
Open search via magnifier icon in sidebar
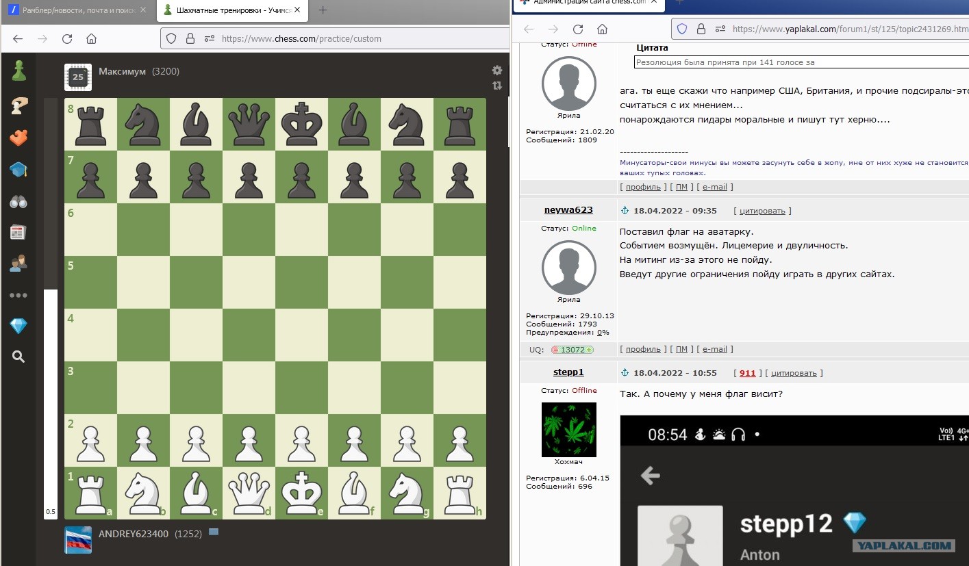point(18,357)
